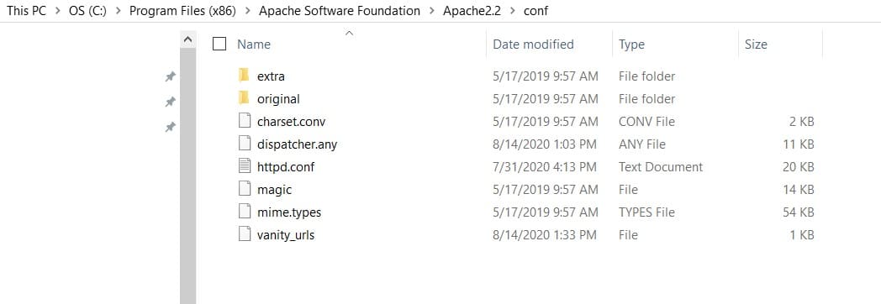Select the extra folder icon
This screenshot has height=304, width=881.
coord(243,75)
